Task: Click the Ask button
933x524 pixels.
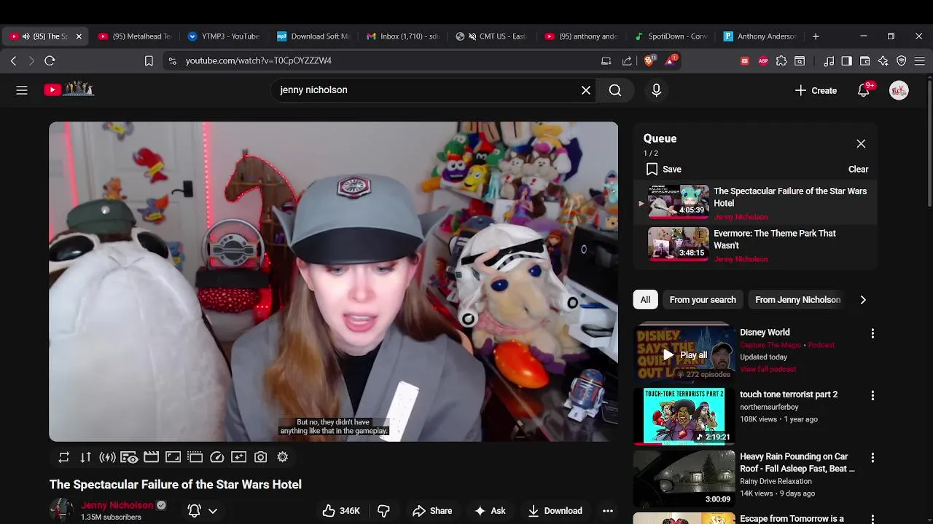Action: [490, 511]
